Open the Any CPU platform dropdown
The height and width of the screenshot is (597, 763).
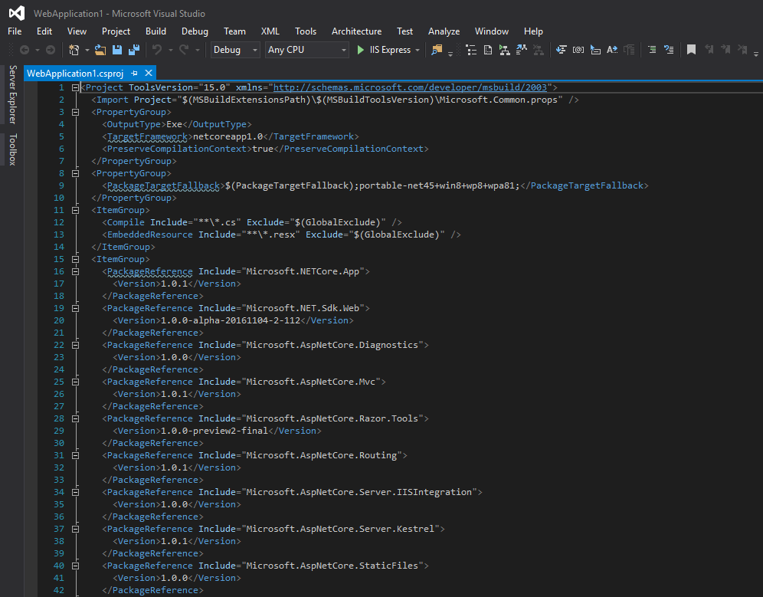(x=307, y=50)
